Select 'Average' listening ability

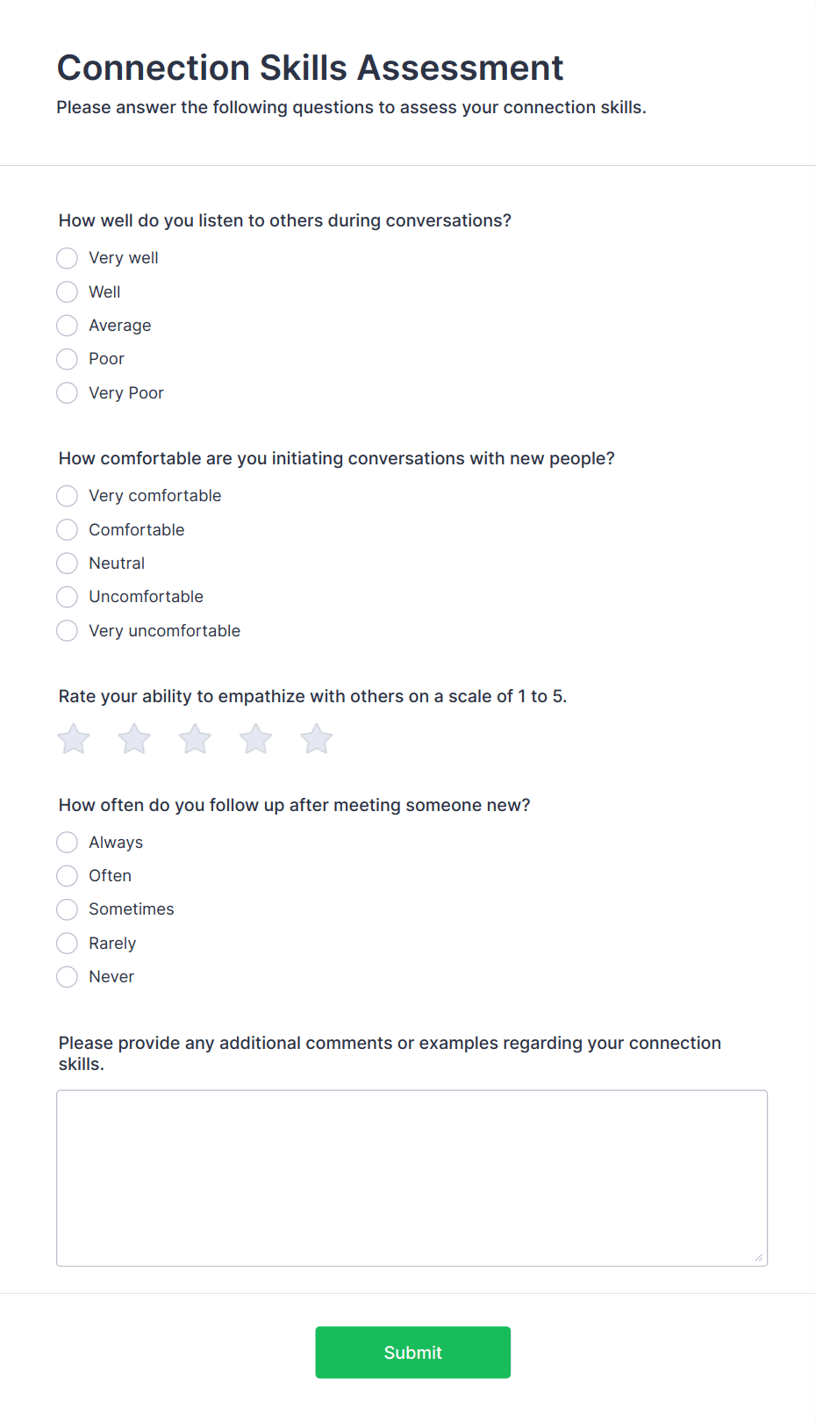coord(67,325)
